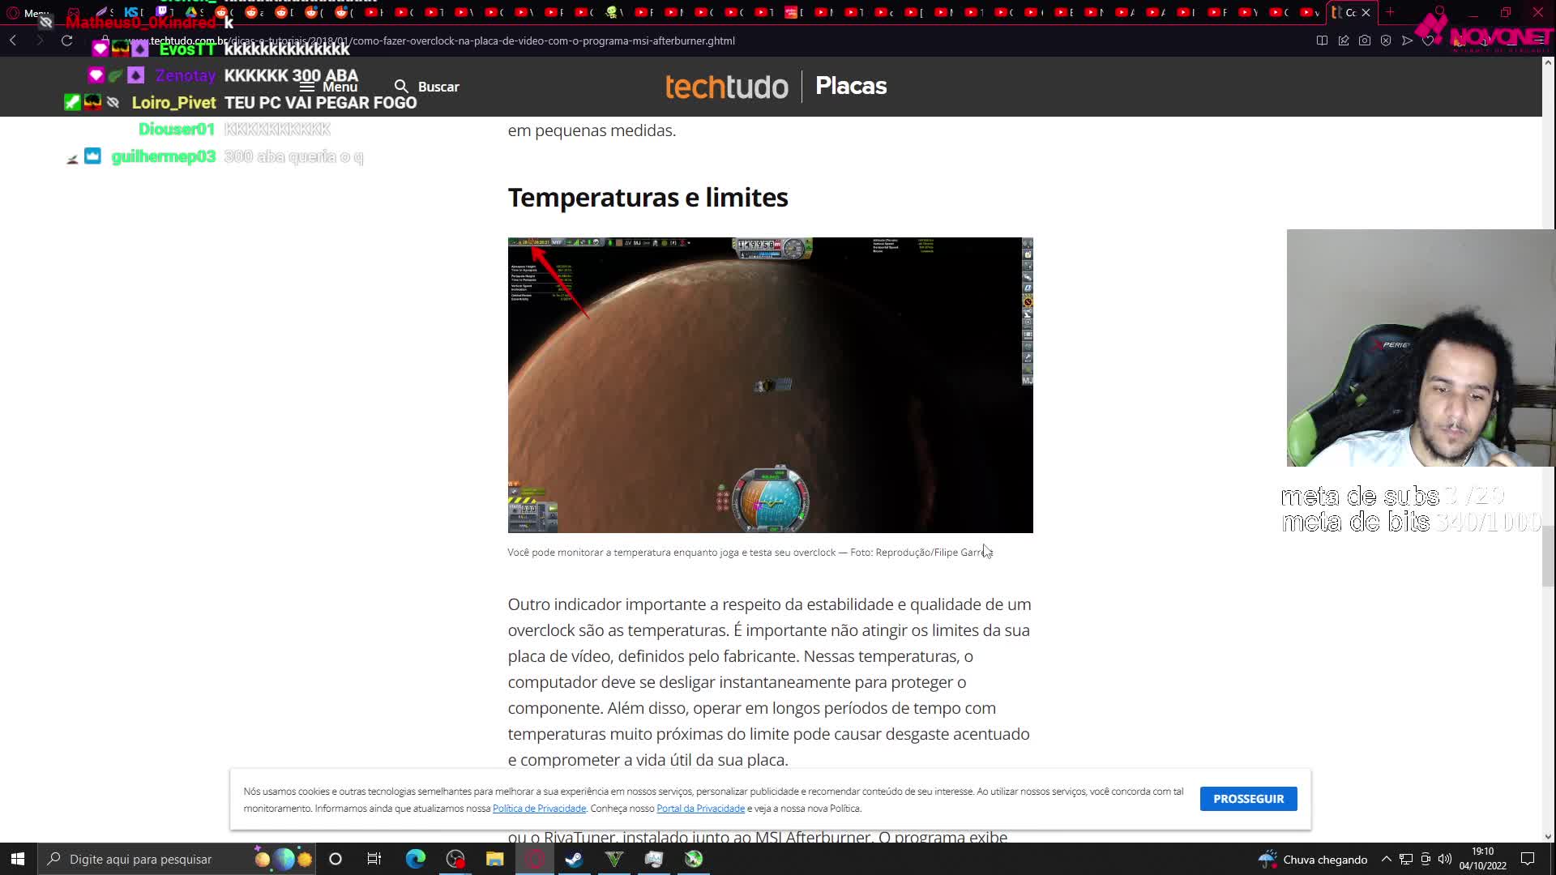Viewport: 1556px width, 875px height.
Task: Open the notification action center
Action: point(1528,859)
